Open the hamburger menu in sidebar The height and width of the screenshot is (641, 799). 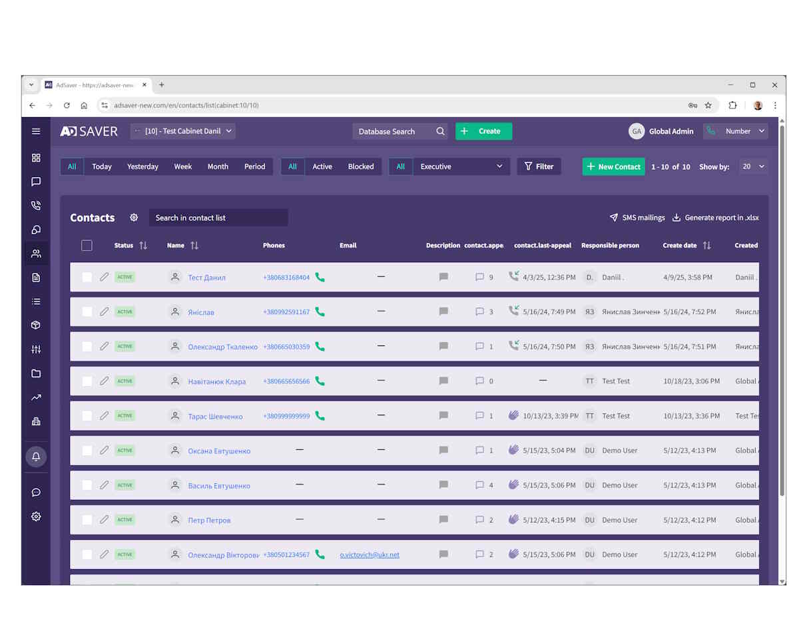click(x=36, y=131)
